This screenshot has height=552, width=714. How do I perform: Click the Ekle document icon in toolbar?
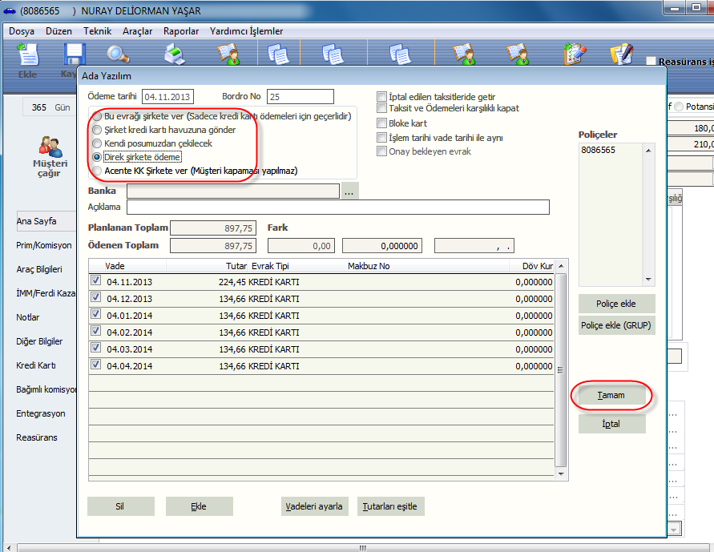[28, 54]
